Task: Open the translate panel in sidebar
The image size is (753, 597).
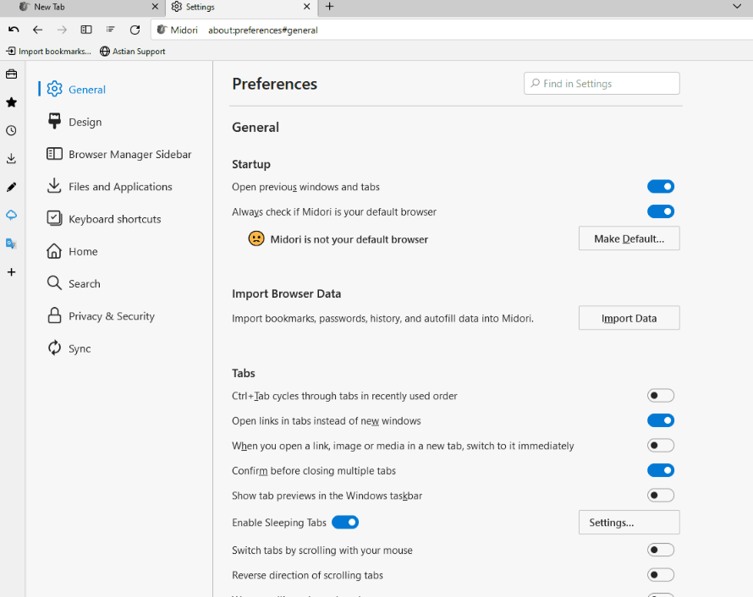Action: [x=11, y=244]
